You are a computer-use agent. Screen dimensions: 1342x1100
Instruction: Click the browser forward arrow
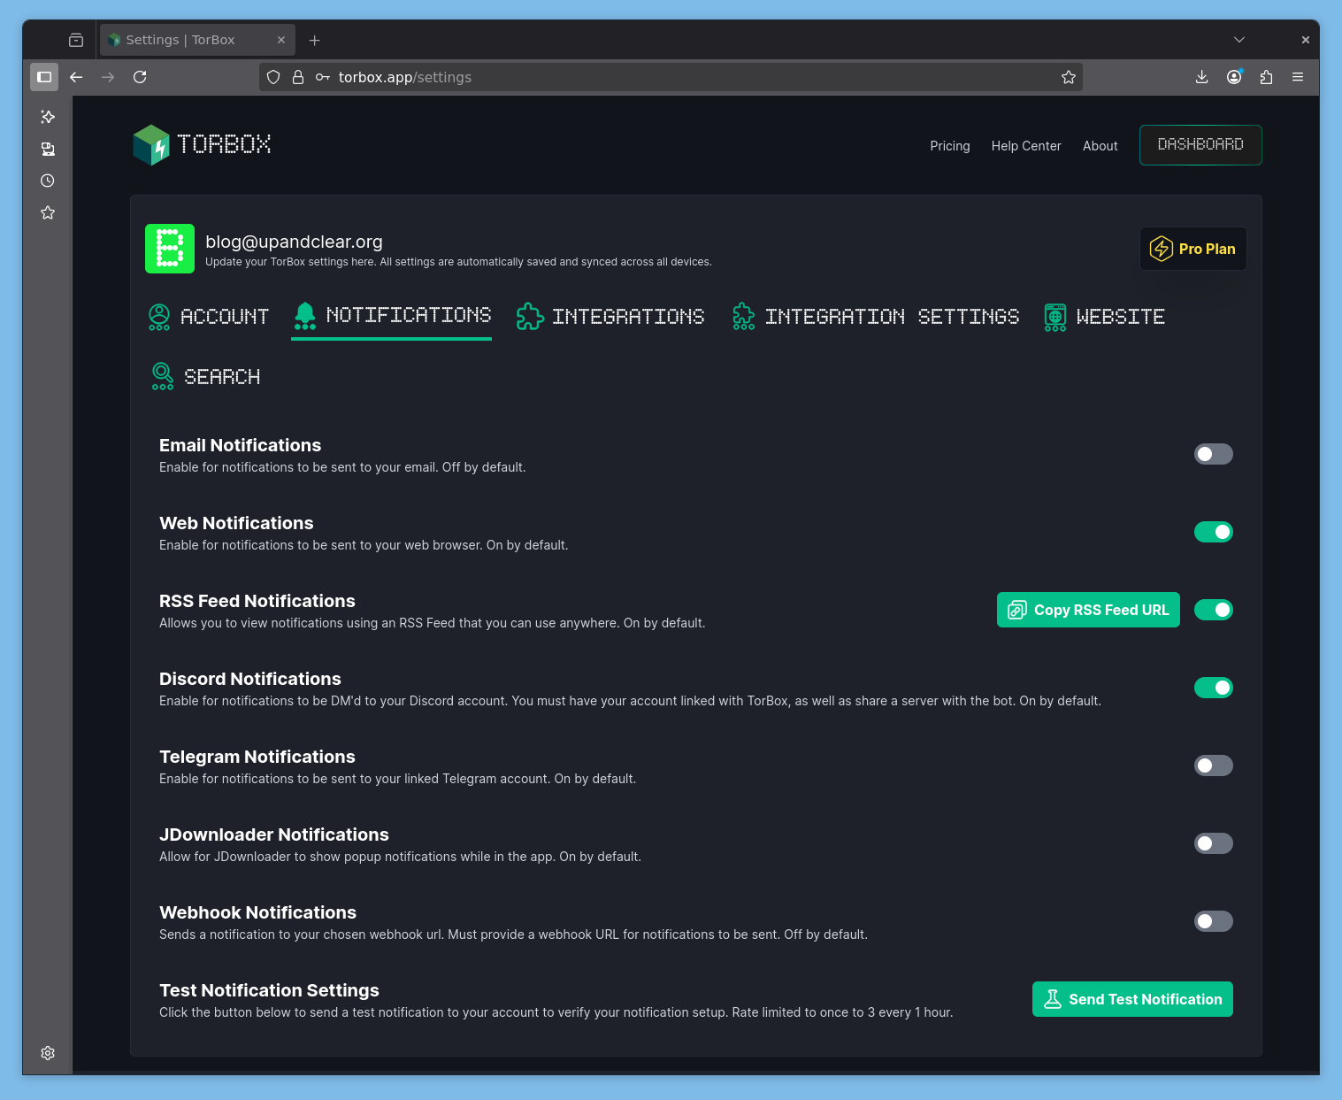(108, 77)
